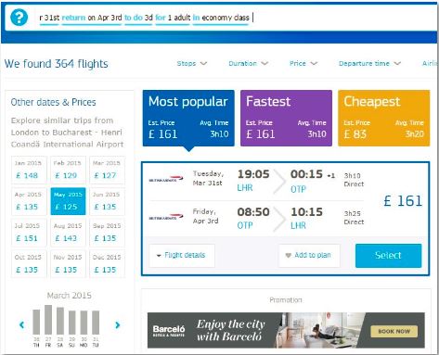Switch to the Fastest tab
Viewport: 439px width, 355px height.
pos(286,118)
